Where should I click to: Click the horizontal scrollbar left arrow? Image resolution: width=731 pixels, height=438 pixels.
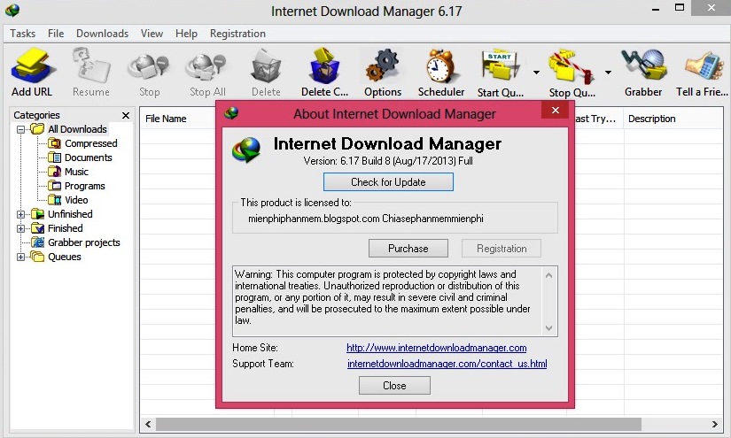coord(148,424)
